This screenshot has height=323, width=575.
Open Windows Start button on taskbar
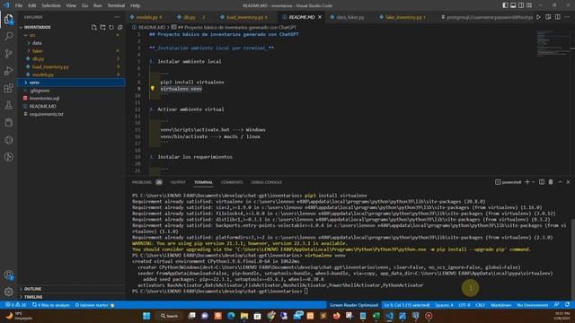click(146, 316)
